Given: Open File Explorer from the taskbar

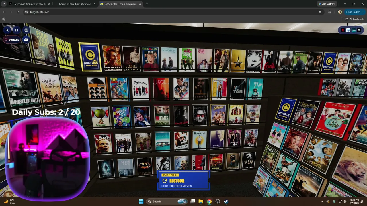Looking at the screenshot, I should 201,201.
